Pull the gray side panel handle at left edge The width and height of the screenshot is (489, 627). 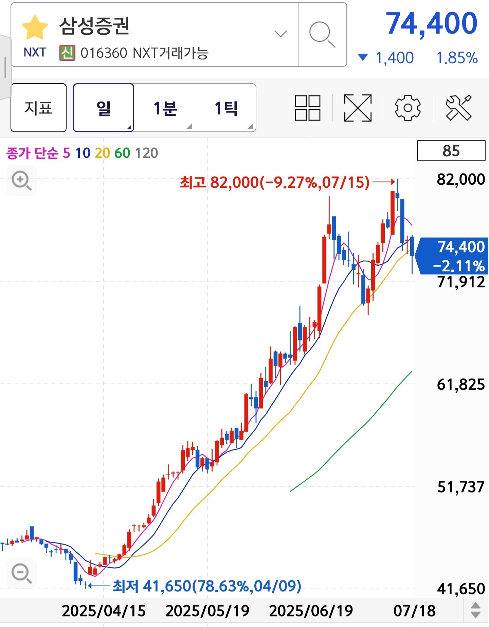5,67
